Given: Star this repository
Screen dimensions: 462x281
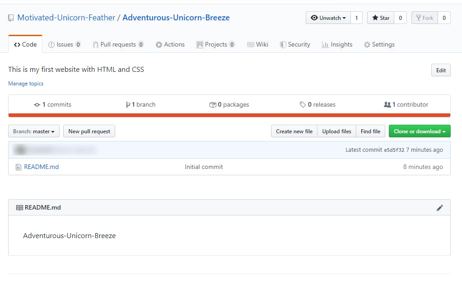Looking at the screenshot, I should pyautogui.click(x=381, y=18).
